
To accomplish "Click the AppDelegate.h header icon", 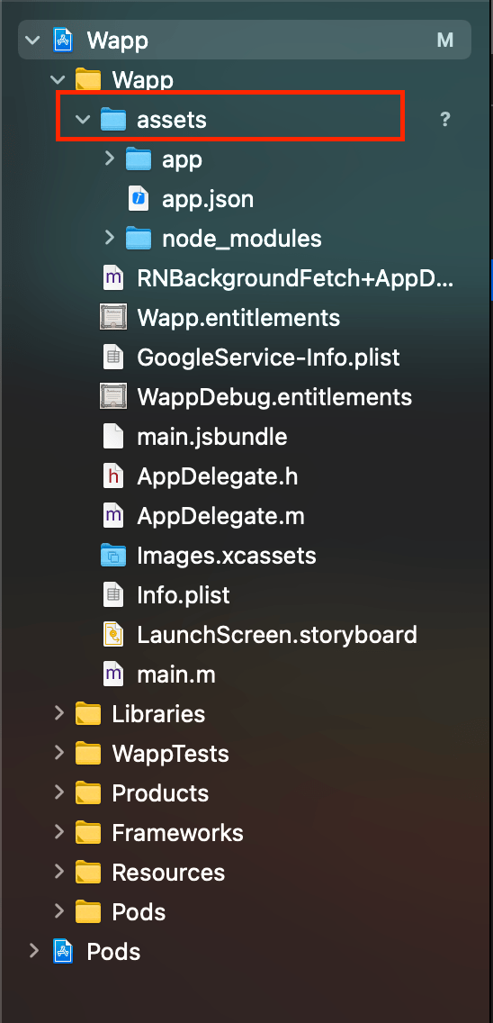I will 113,476.
